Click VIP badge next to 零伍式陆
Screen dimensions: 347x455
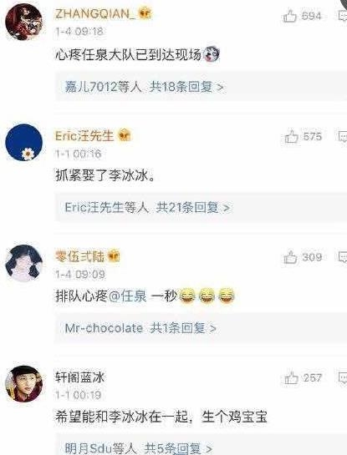(x=114, y=256)
